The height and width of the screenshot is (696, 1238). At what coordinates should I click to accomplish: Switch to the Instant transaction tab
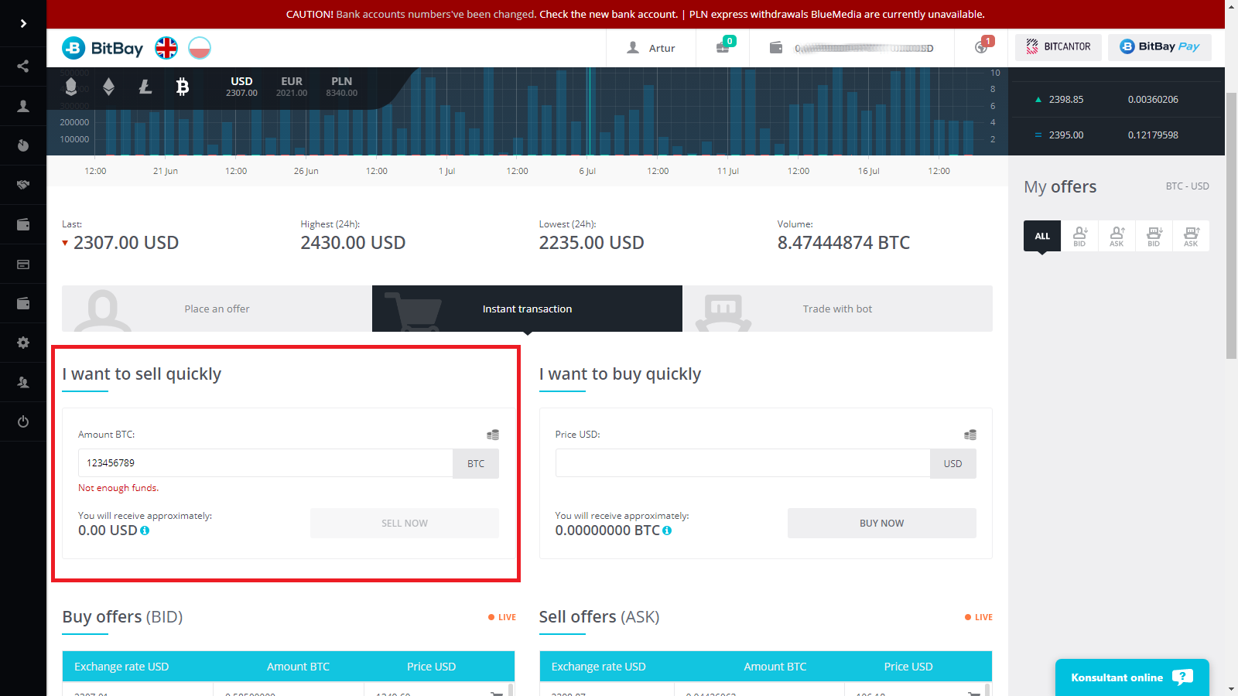point(527,309)
